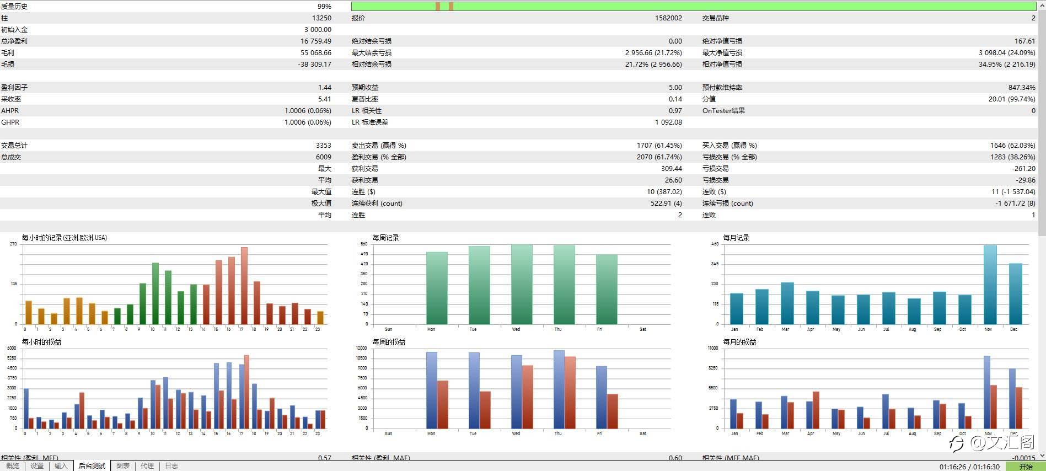The image size is (1046, 471).
Task: Click the 报价 value 1582002
Action: pos(668,18)
